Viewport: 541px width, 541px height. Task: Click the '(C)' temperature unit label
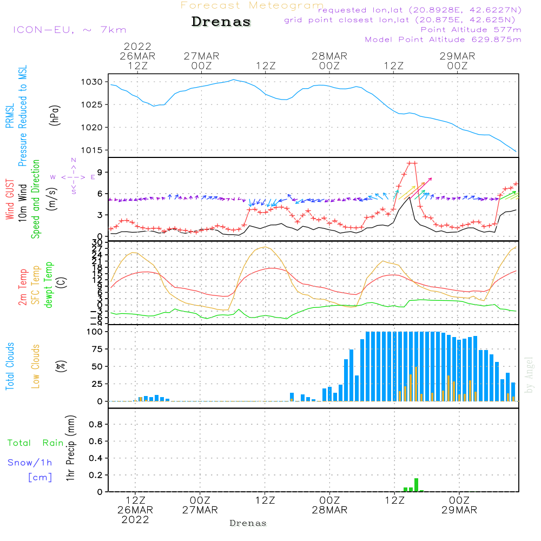coord(62,282)
